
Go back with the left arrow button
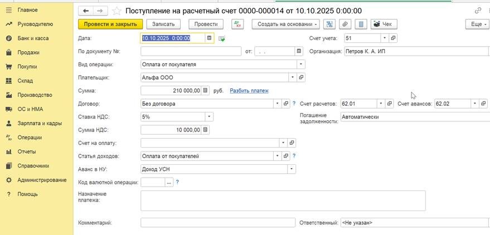(86, 11)
